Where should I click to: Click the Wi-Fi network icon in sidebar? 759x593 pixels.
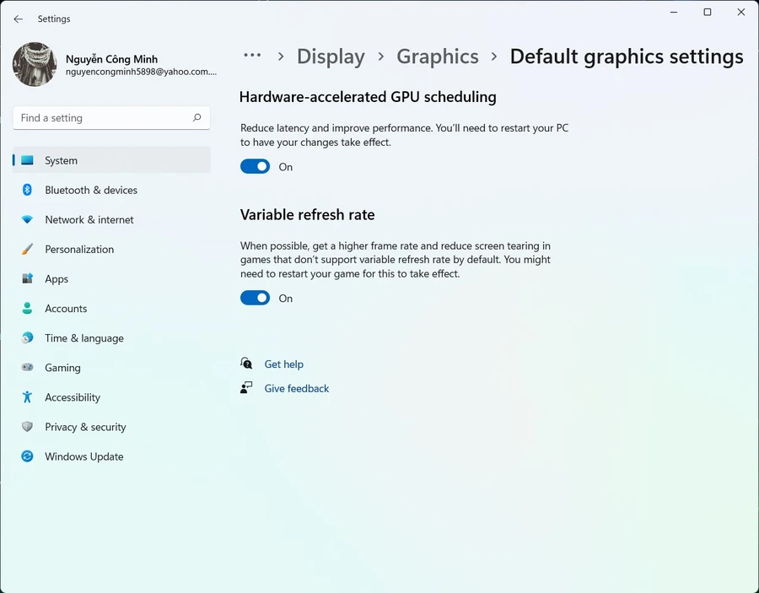click(27, 219)
